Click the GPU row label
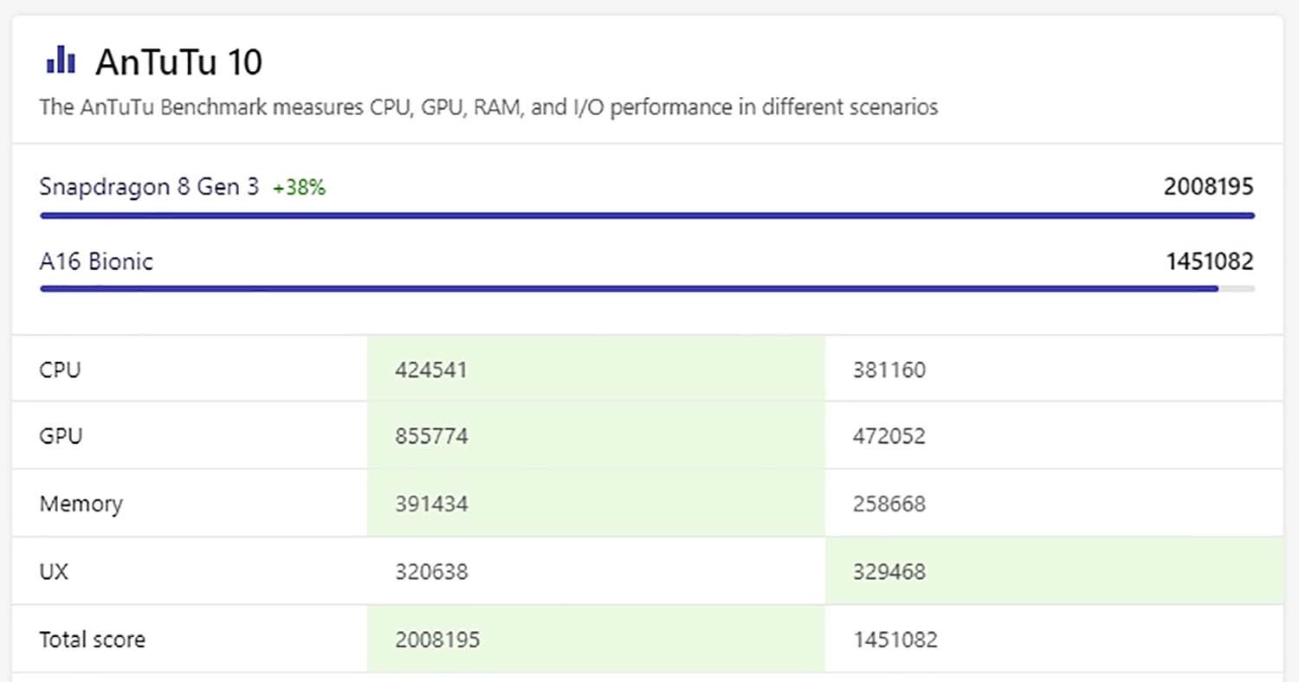Viewport: 1299px width, 682px height. [x=61, y=435]
